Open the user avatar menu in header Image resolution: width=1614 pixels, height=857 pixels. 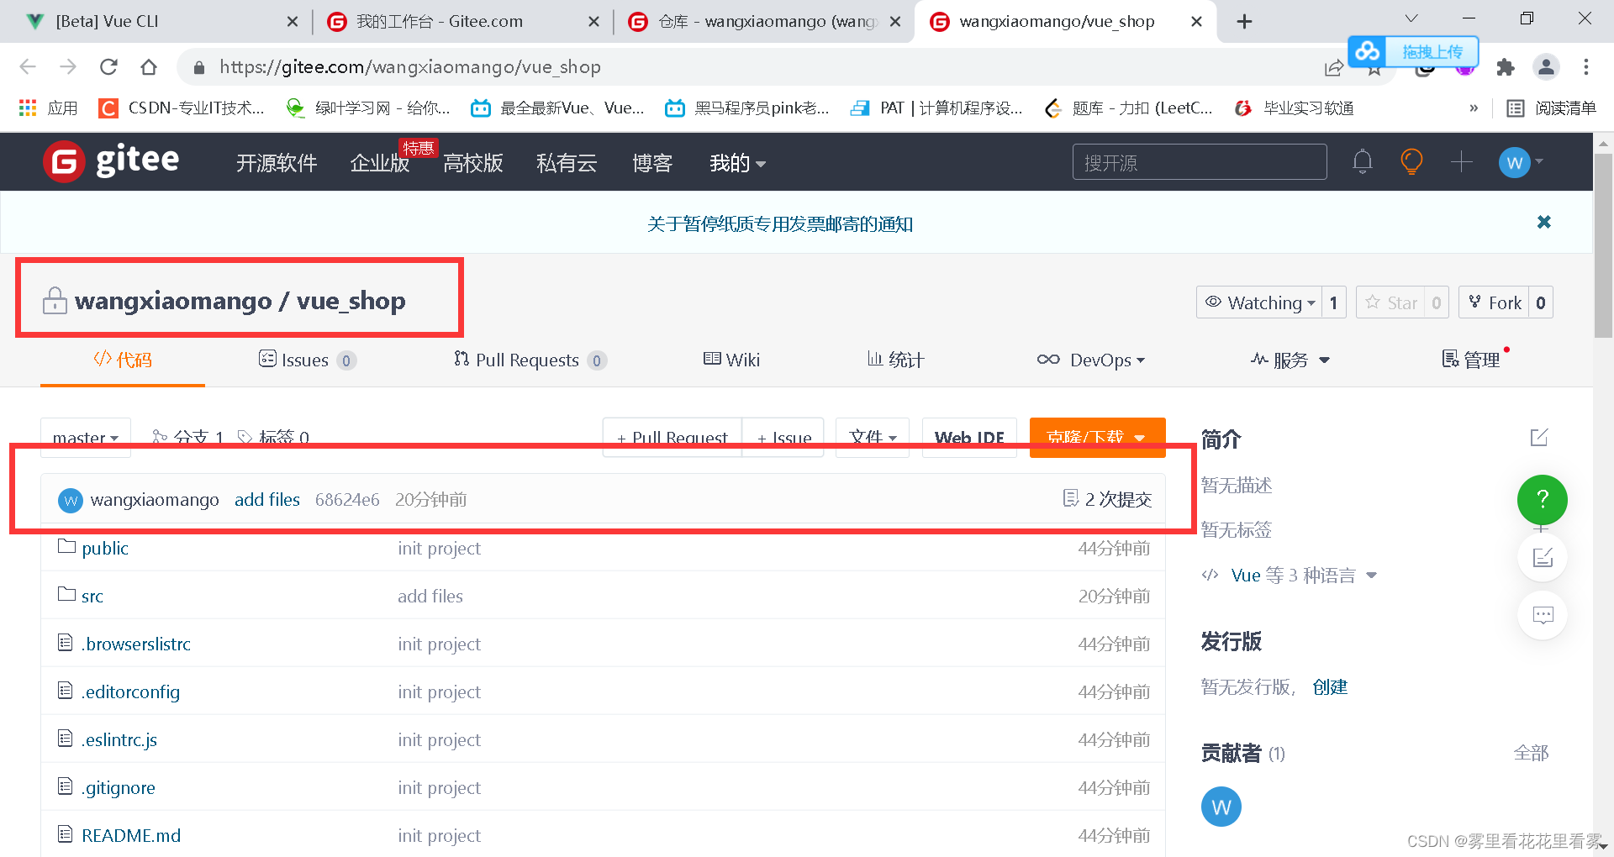point(1520,162)
